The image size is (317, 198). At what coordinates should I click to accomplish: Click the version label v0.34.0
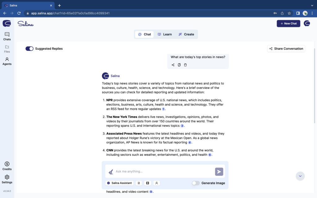[x=7, y=191]
